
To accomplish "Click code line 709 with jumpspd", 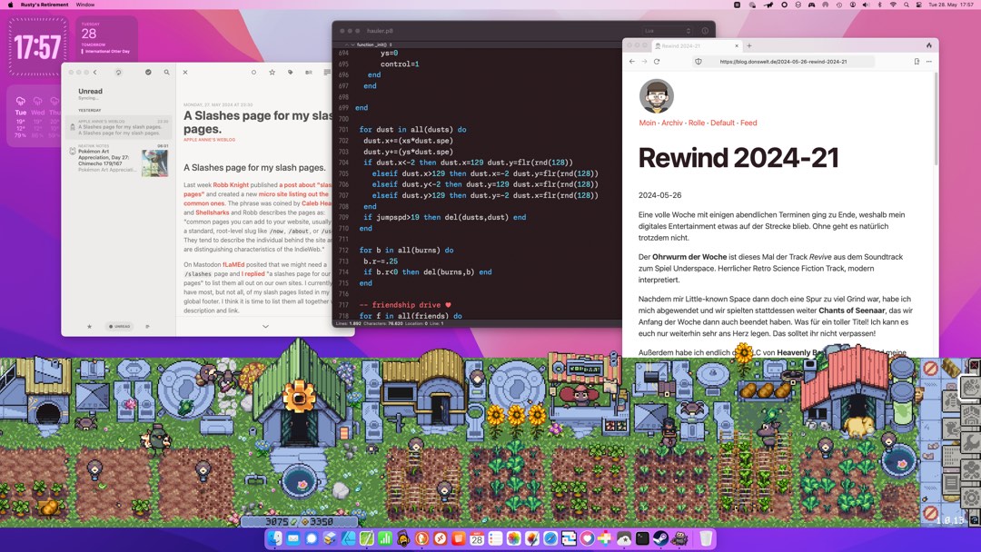I will pyautogui.click(x=444, y=218).
